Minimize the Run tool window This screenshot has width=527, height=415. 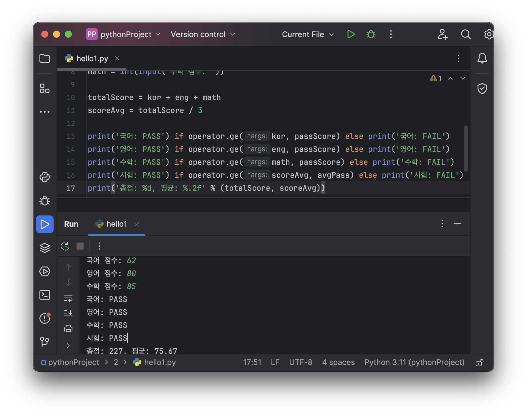tap(458, 224)
